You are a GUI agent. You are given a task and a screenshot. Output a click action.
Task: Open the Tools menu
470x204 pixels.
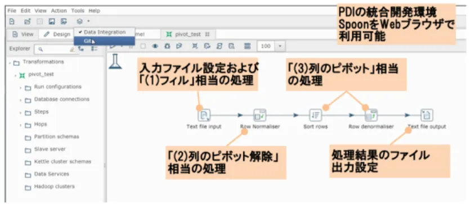coord(78,11)
